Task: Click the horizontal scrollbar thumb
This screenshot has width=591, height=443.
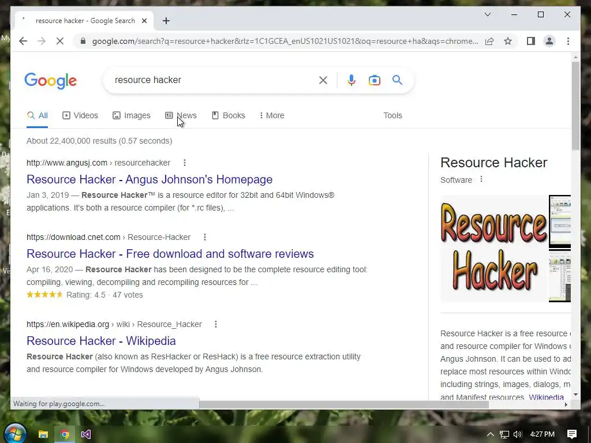Action: 344,404
